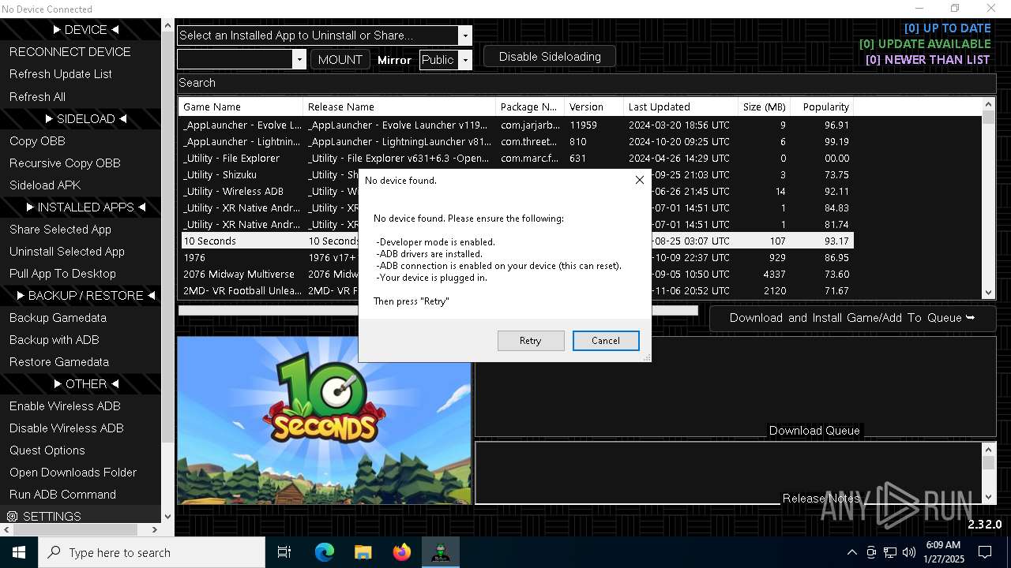Sort by Package Name column
Image resolution: width=1011 pixels, height=568 pixels.
coord(530,106)
